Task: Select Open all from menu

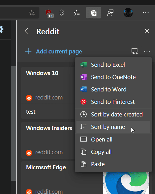Action: (113, 140)
